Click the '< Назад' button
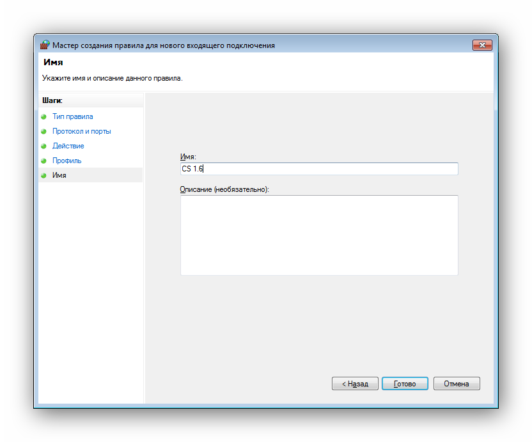This screenshot has height=442, width=532. [x=355, y=384]
